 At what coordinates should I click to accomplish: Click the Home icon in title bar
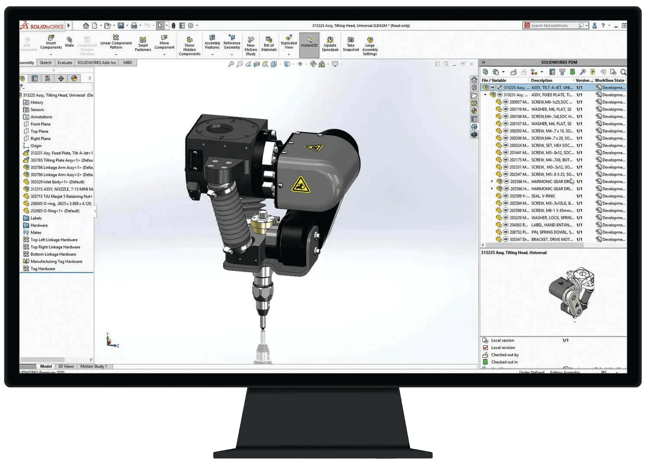click(x=86, y=26)
